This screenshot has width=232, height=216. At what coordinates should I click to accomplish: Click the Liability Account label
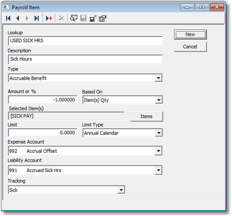point(25,160)
